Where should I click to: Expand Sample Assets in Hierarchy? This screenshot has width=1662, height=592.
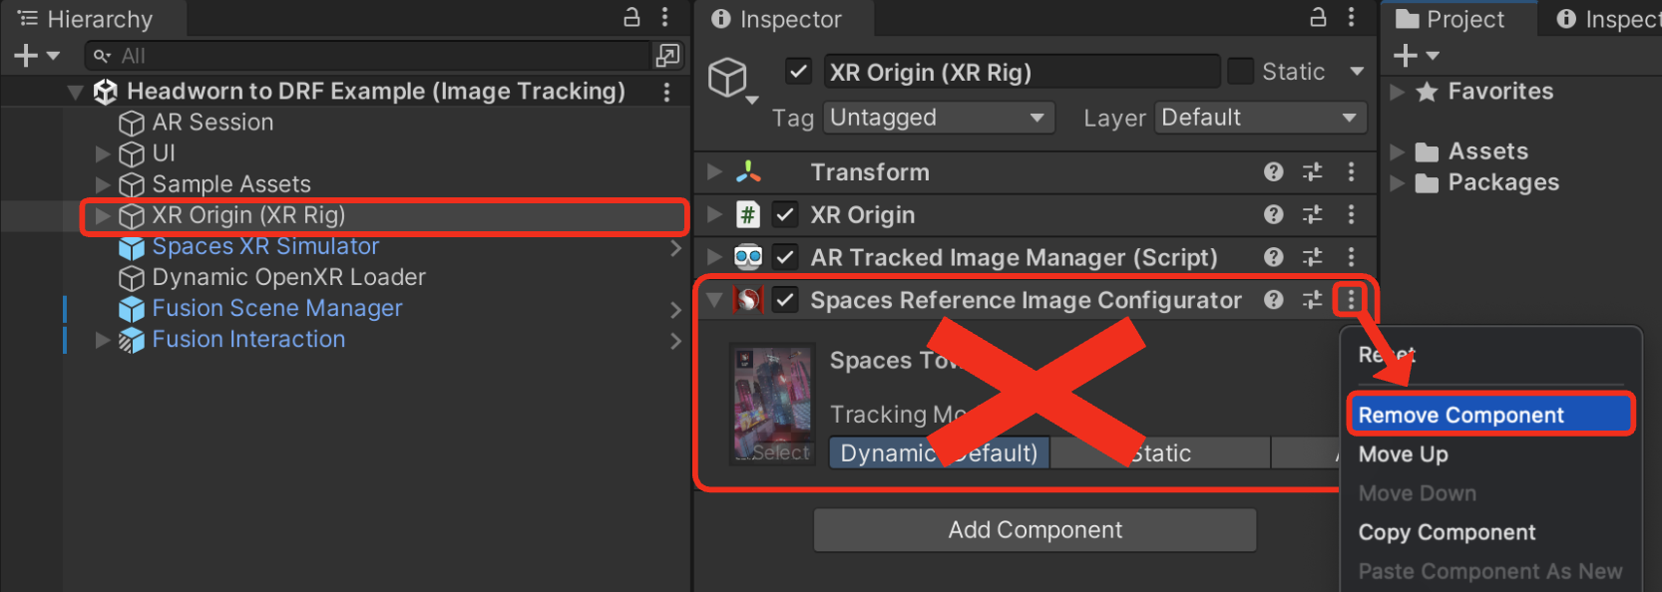point(103,184)
